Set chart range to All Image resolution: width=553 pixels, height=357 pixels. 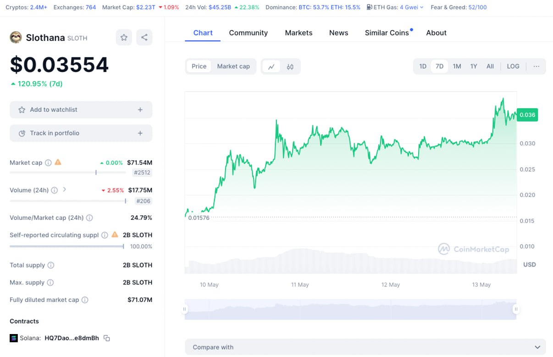coord(490,67)
